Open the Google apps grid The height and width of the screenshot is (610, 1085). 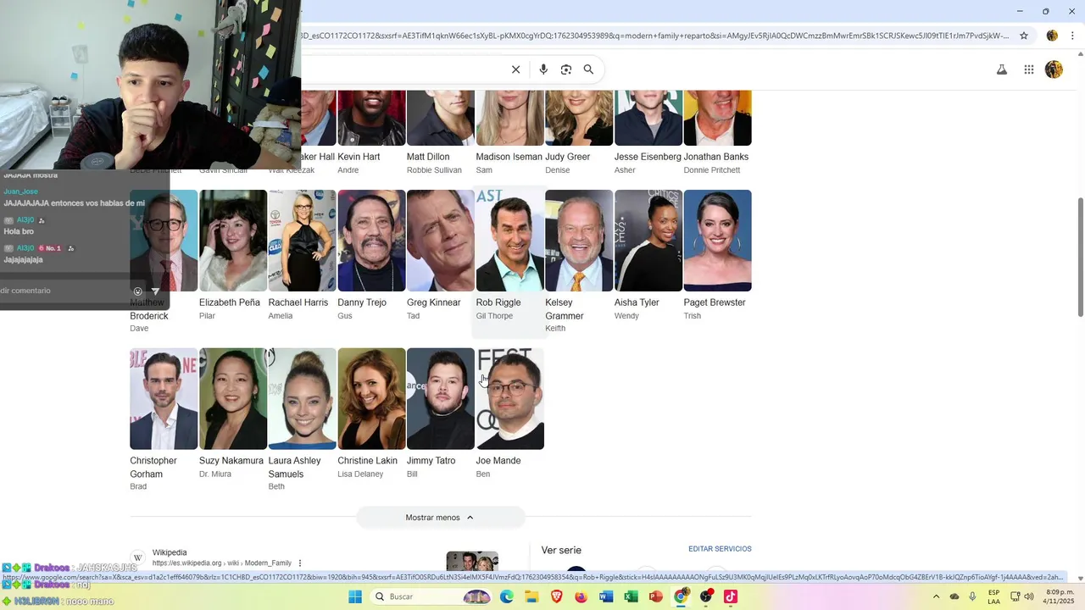[x=1029, y=69]
